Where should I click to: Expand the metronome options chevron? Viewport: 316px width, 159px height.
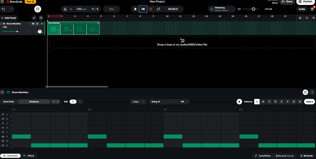pos(71,9)
